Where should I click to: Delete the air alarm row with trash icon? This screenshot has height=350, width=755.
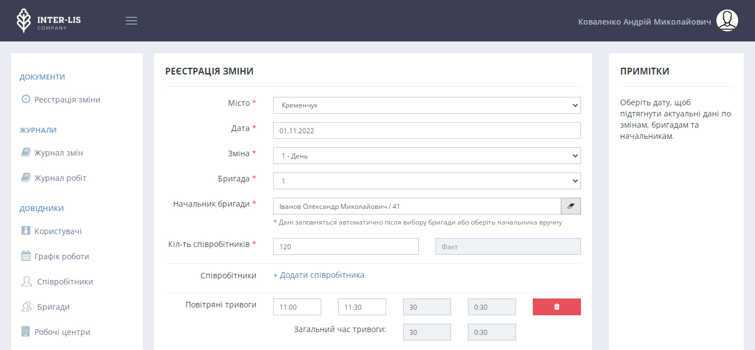[x=556, y=307]
